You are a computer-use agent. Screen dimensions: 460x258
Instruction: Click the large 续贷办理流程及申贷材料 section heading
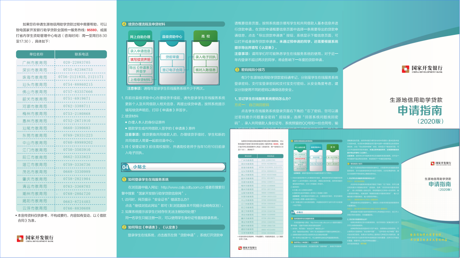tap(147, 24)
